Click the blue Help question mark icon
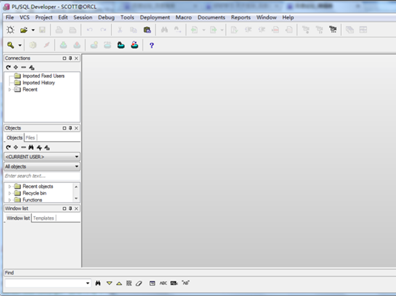 tap(151, 45)
